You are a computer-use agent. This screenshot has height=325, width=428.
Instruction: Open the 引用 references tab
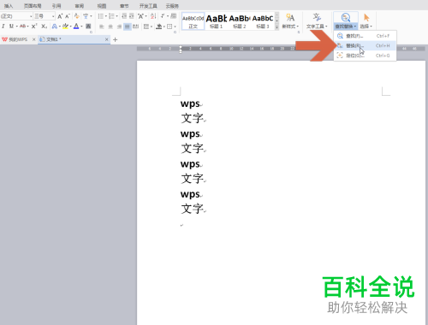[x=56, y=6]
